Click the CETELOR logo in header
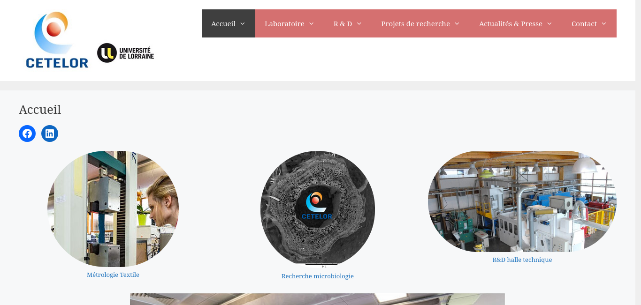 pos(57,40)
